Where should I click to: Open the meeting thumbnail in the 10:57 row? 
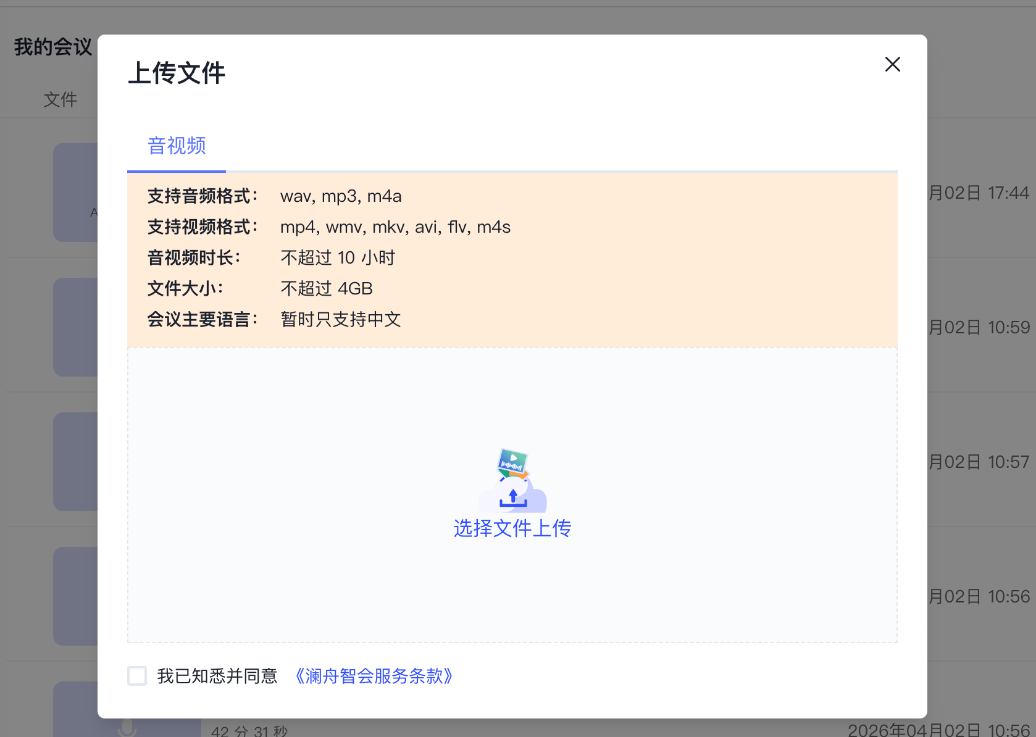point(75,462)
